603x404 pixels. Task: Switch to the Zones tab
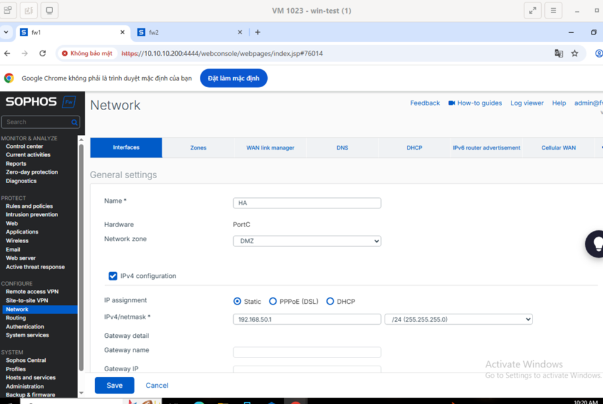coord(198,148)
